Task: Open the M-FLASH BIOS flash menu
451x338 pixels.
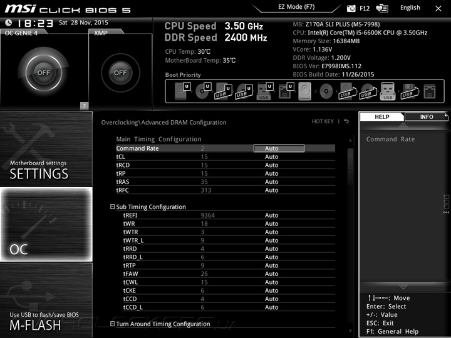Action: point(46,300)
